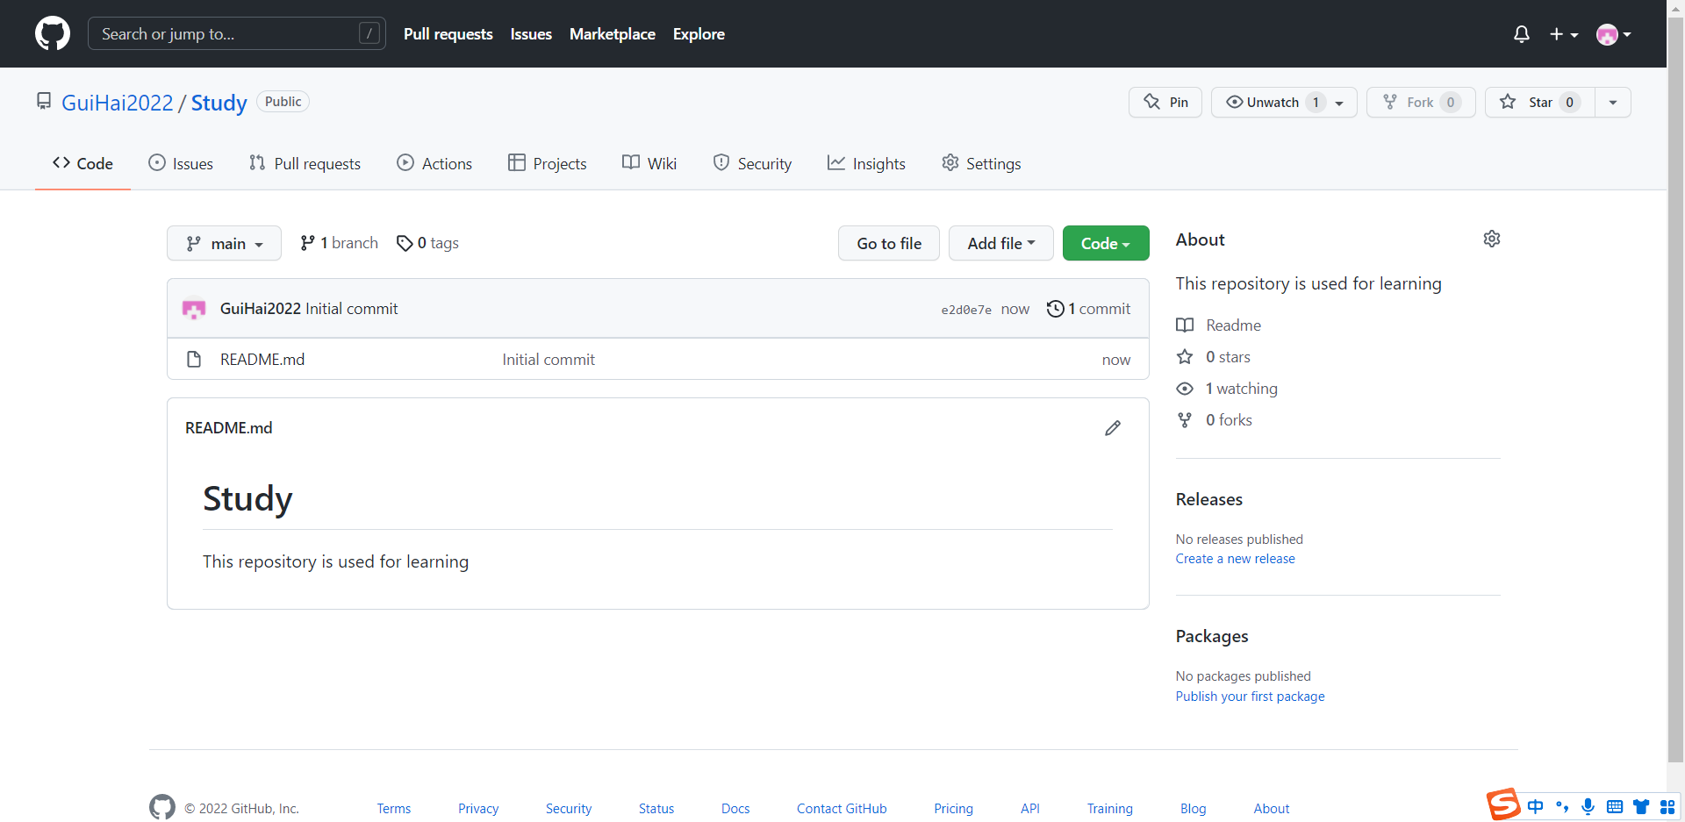Open Terms footer link

click(394, 809)
